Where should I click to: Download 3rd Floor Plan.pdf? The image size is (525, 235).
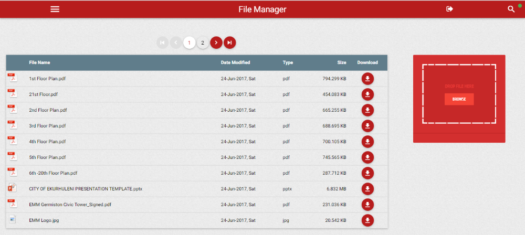click(x=367, y=126)
